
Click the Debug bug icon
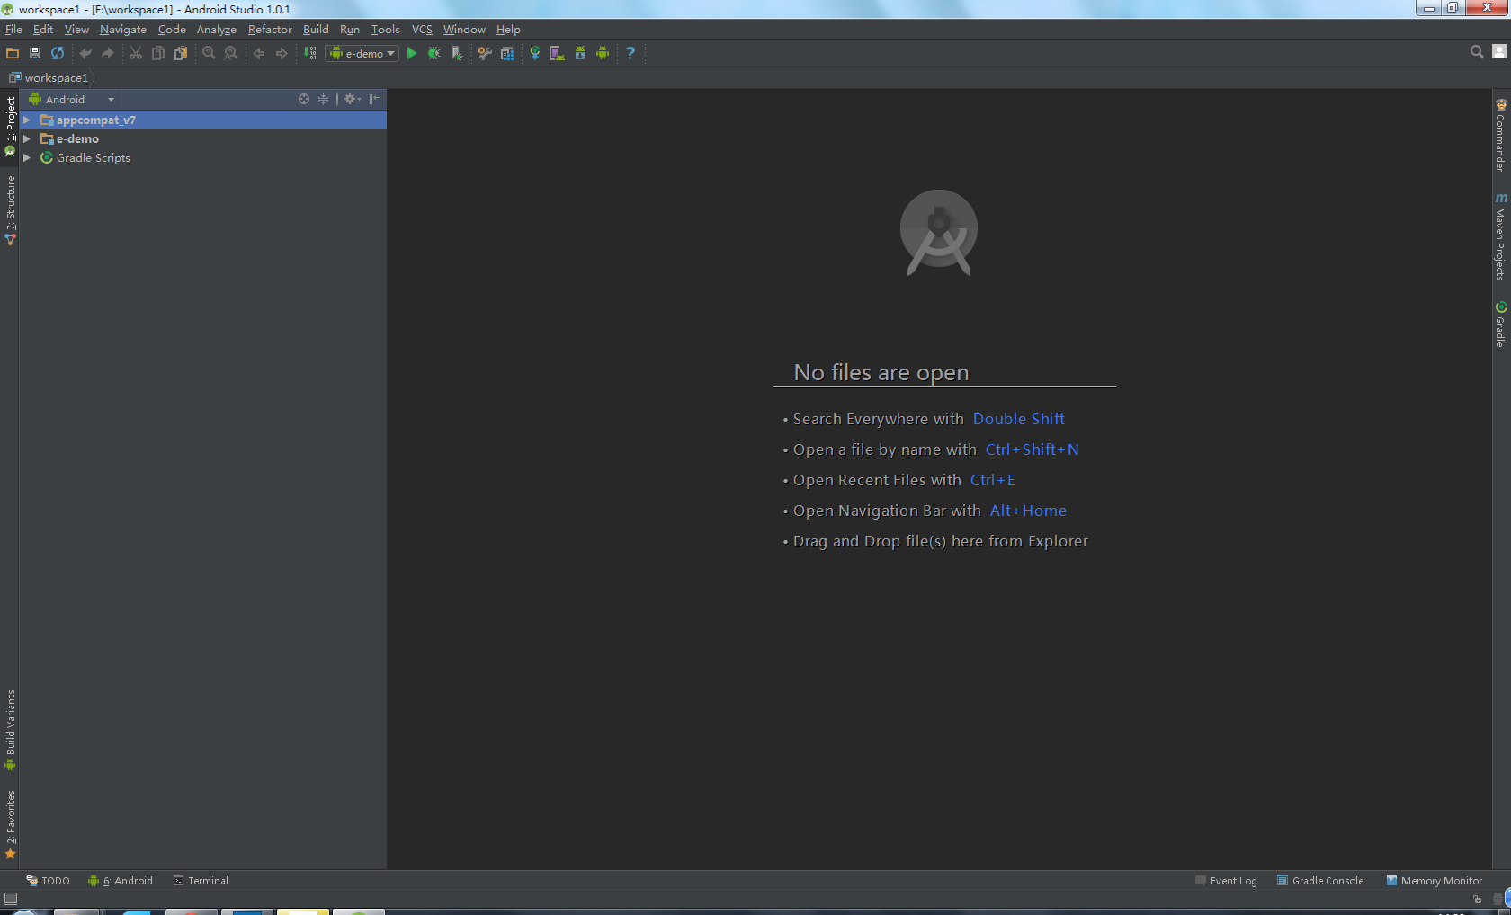click(x=434, y=54)
